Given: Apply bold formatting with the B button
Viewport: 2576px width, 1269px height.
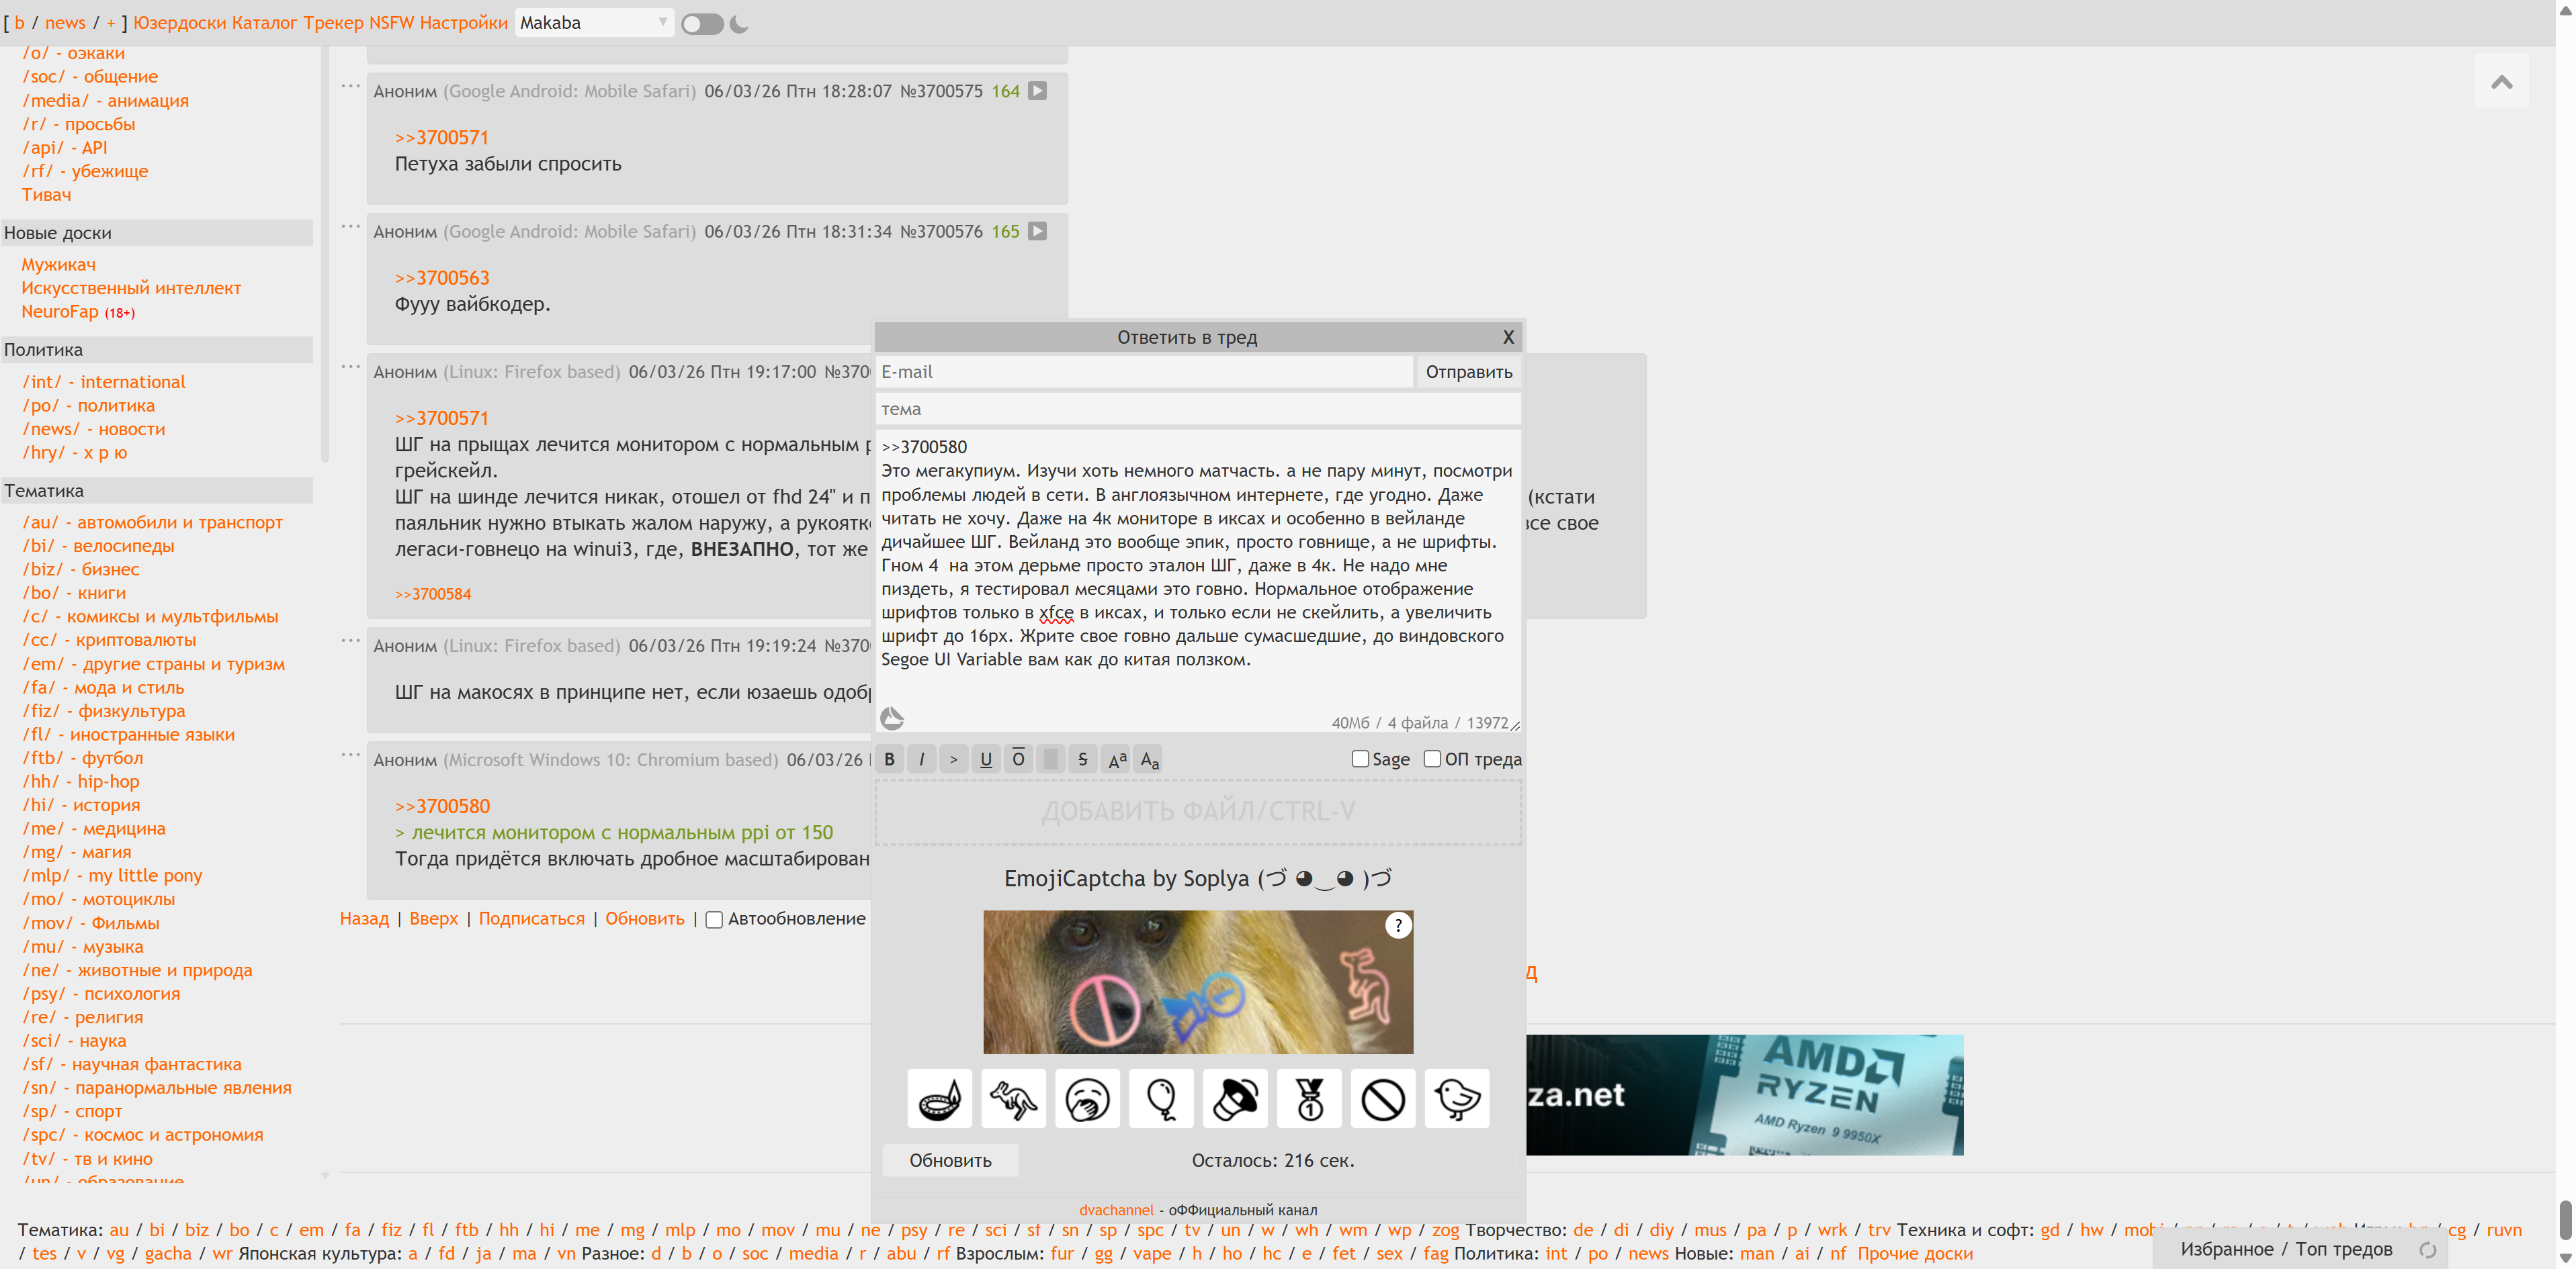Looking at the screenshot, I should pyautogui.click(x=889, y=759).
